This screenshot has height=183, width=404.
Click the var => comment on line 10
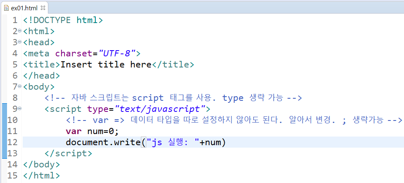234,120
